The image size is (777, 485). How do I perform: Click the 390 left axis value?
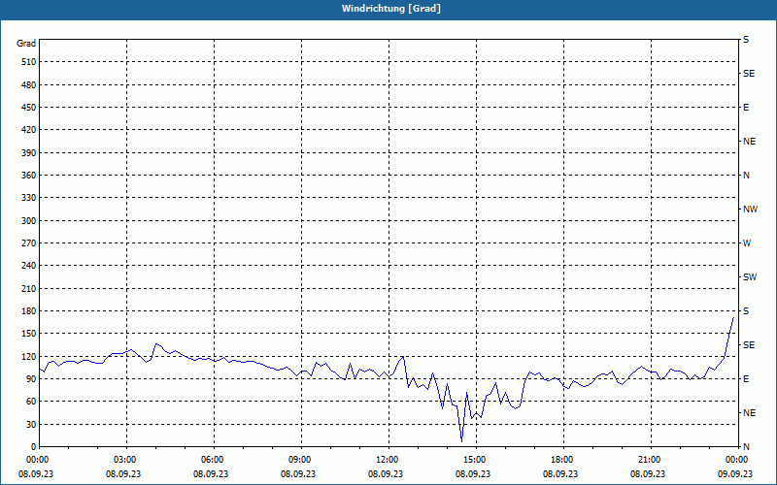[x=29, y=153]
